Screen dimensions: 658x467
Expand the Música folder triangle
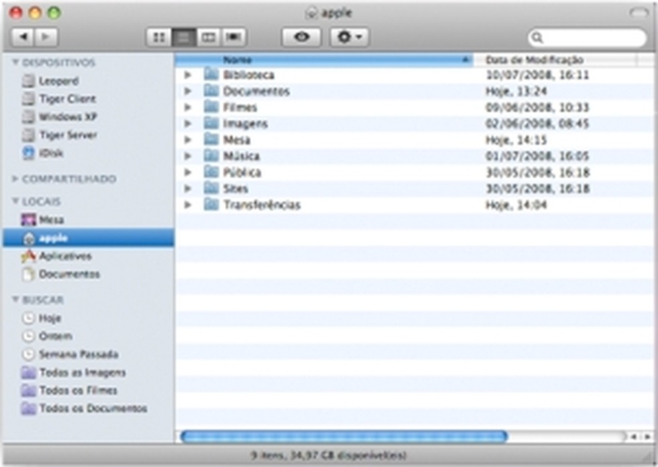pos(188,156)
